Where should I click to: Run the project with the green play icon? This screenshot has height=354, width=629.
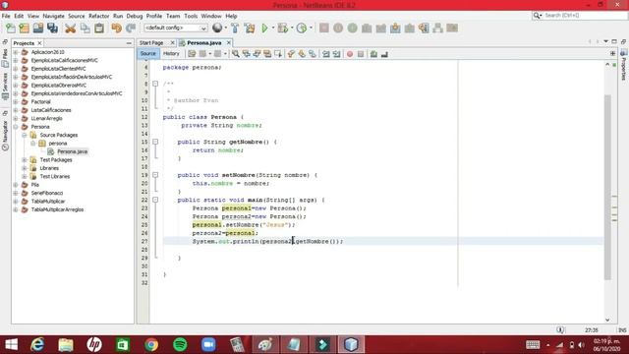click(x=264, y=29)
